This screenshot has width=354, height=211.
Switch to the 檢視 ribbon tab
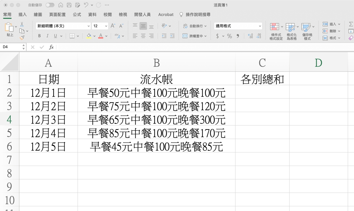click(x=123, y=14)
